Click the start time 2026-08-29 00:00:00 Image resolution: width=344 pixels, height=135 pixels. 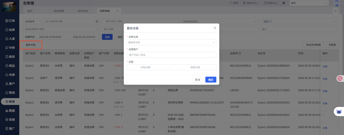(50, 37)
